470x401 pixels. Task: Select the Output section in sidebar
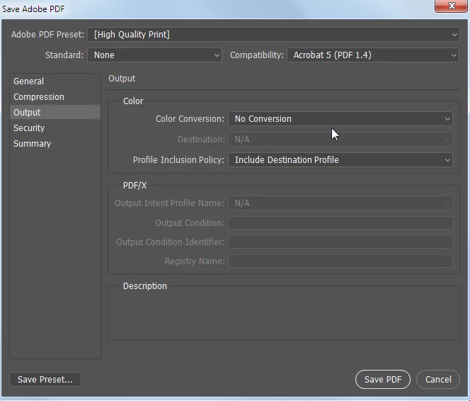[55, 112]
